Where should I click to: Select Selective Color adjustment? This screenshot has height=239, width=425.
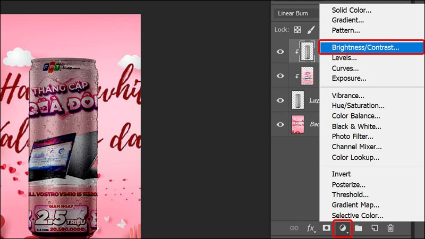[358, 216]
